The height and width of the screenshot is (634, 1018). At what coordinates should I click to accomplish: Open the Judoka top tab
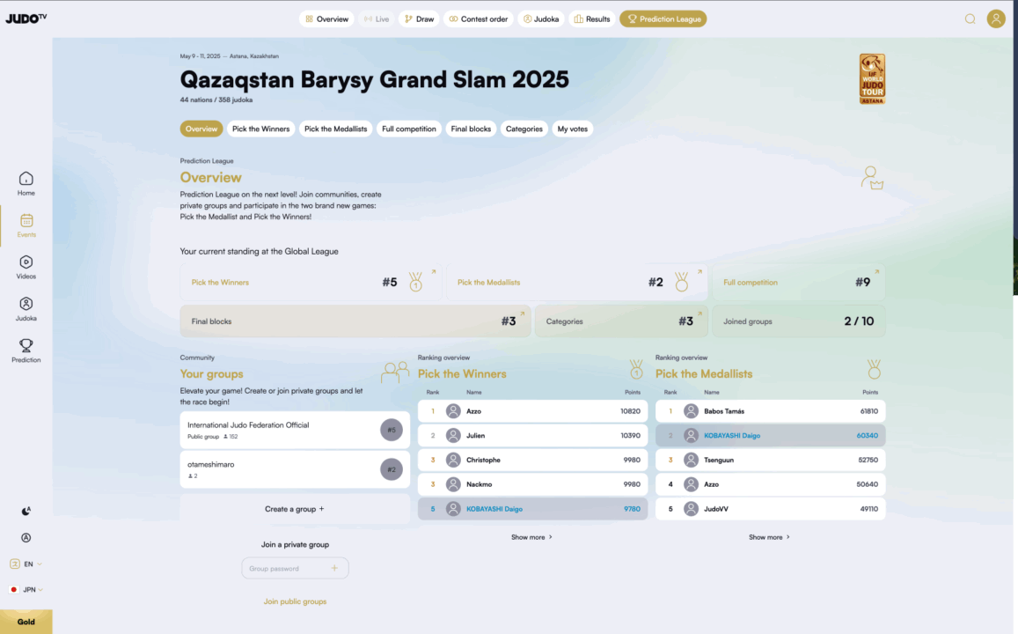pyautogui.click(x=541, y=18)
